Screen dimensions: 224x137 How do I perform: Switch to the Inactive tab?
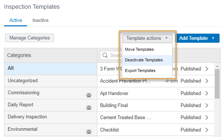(40, 20)
